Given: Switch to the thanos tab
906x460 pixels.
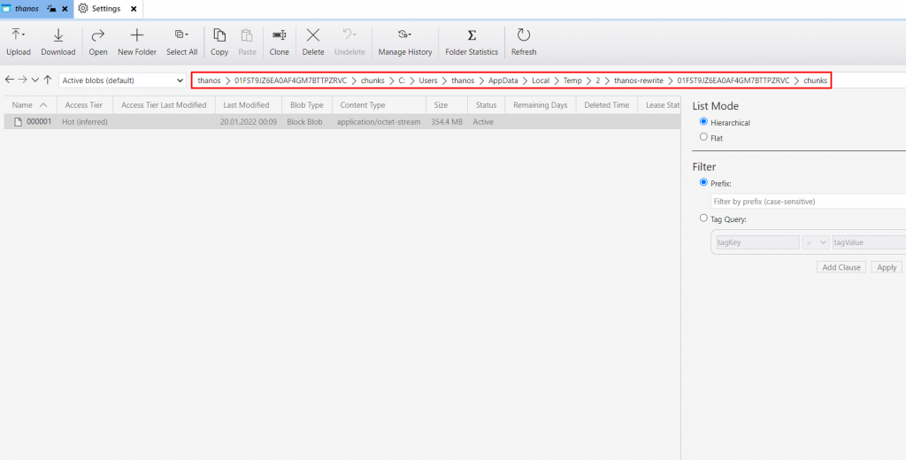Looking at the screenshot, I should pos(27,9).
